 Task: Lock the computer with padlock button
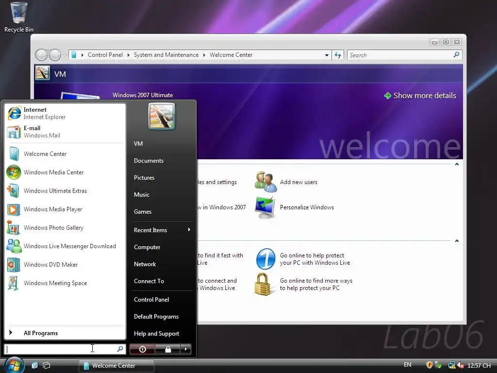click(x=167, y=349)
